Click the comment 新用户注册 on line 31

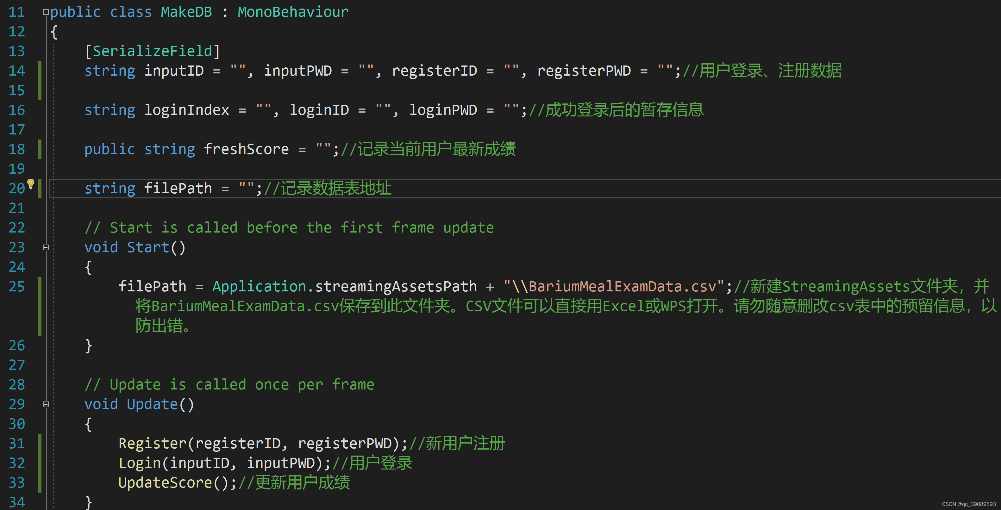[x=457, y=444]
